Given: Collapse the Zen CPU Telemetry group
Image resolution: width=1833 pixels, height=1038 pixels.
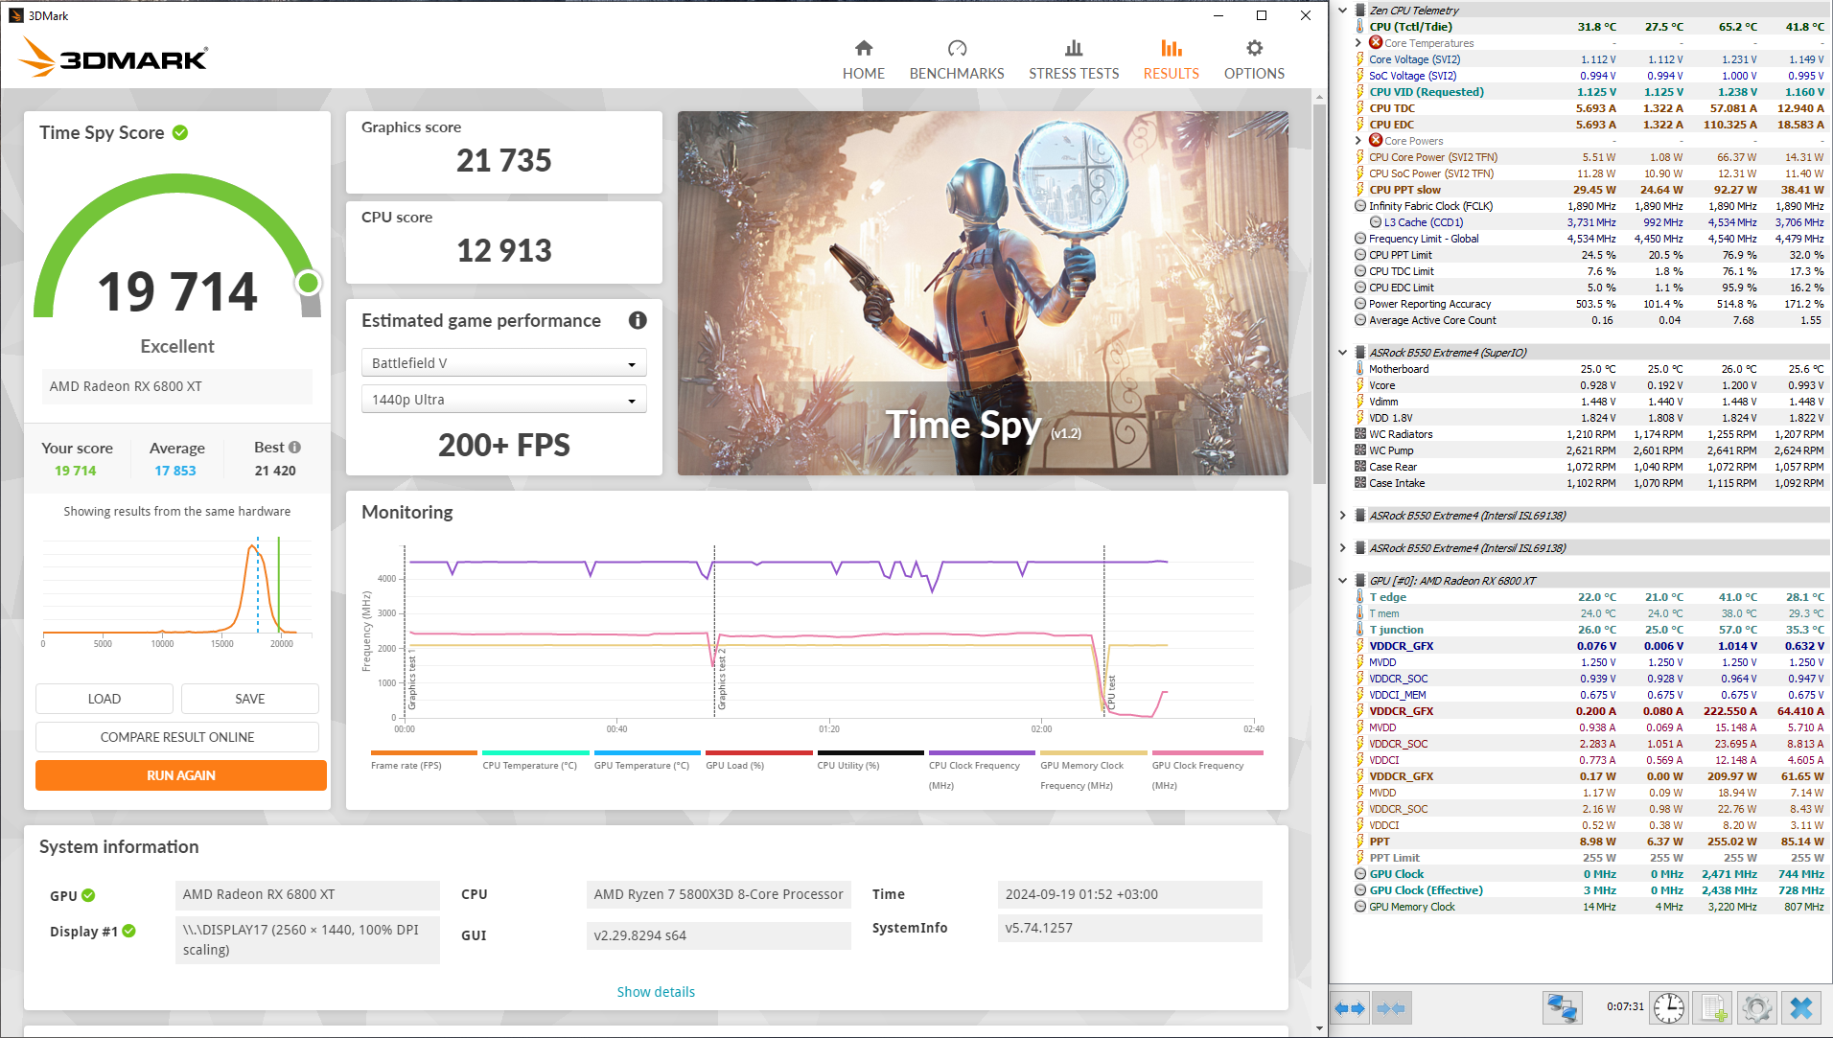Looking at the screenshot, I should point(1342,11).
